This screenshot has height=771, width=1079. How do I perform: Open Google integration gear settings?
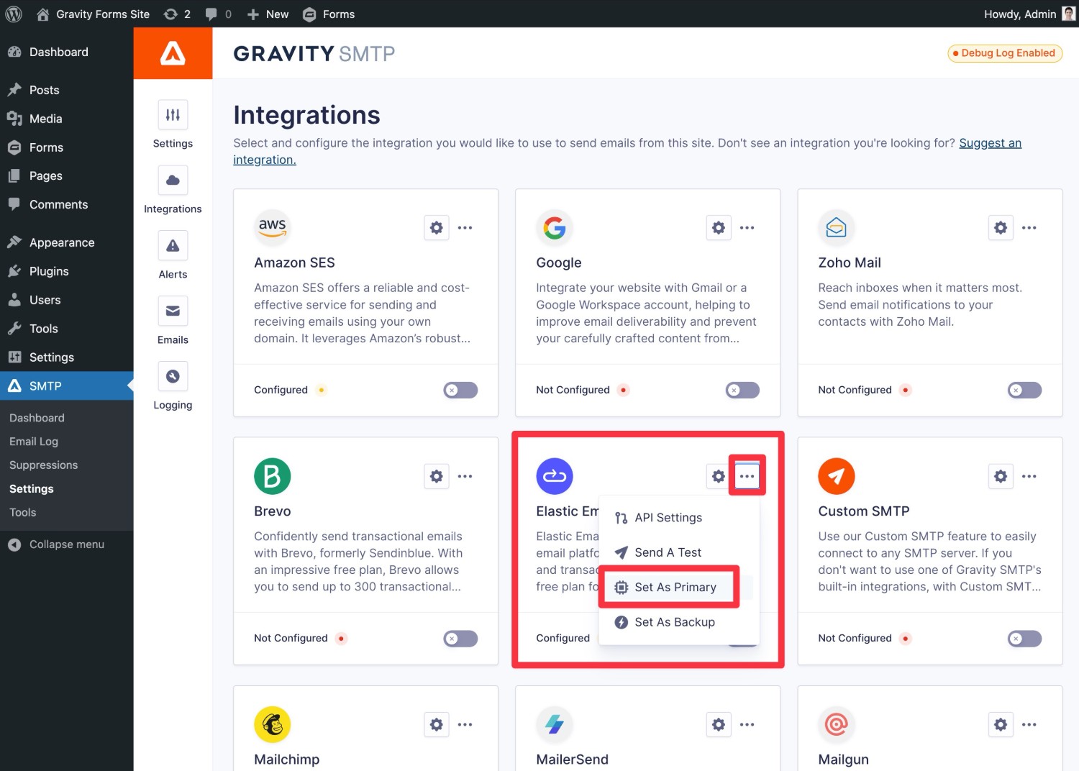pos(719,228)
